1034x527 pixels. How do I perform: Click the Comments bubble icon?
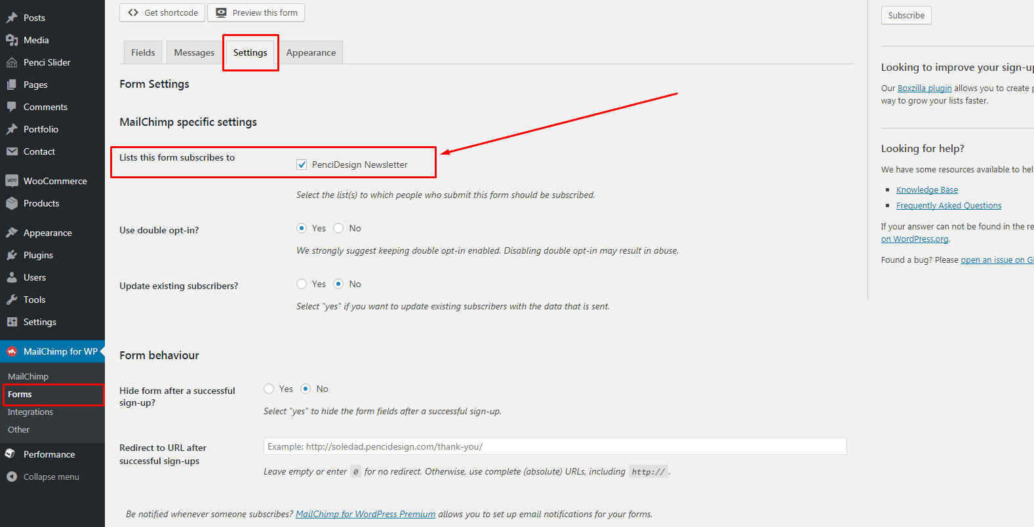[12, 107]
